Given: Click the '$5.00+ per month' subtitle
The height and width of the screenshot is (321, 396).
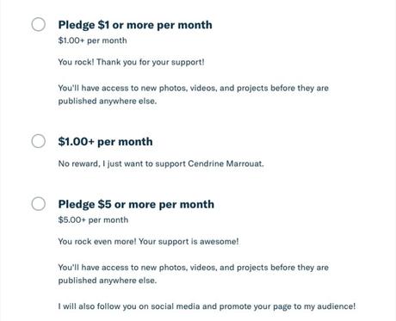Looking at the screenshot, I should [93, 220].
